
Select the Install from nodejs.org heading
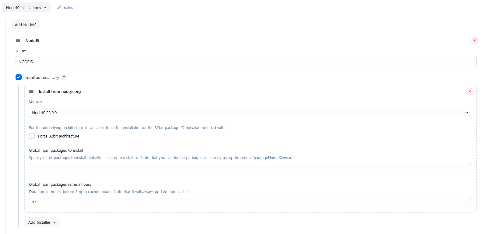(x=60, y=92)
